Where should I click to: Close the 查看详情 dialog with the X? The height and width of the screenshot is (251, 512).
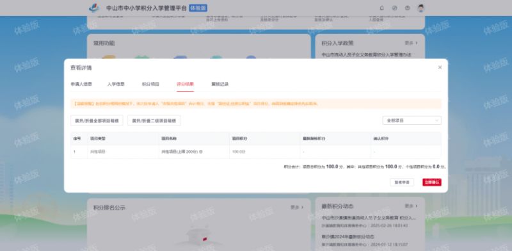440,67
